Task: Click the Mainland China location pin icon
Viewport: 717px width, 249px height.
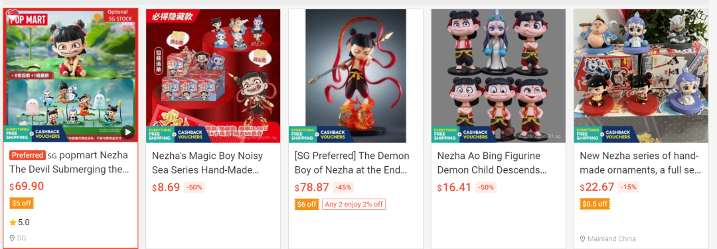Action: pyautogui.click(x=583, y=238)
